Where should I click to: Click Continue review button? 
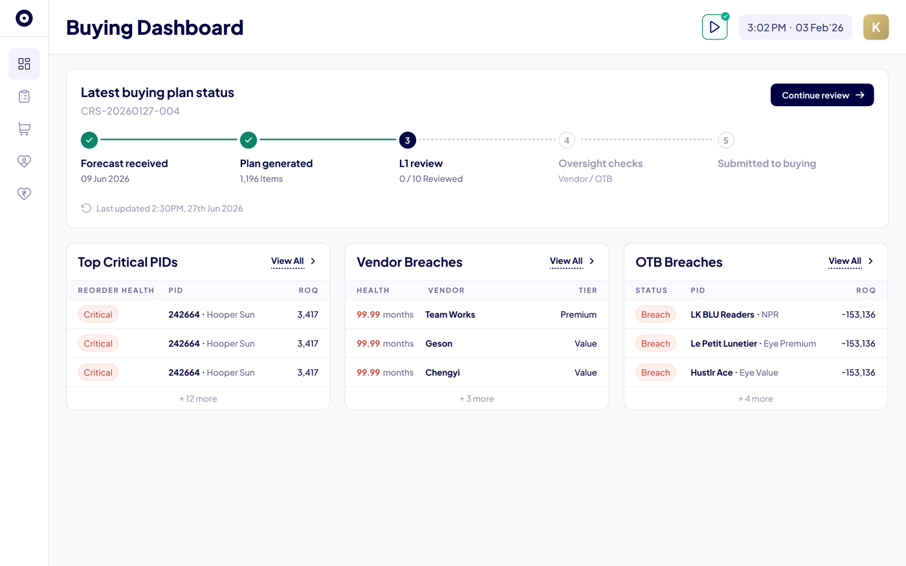tap(822, 95)
